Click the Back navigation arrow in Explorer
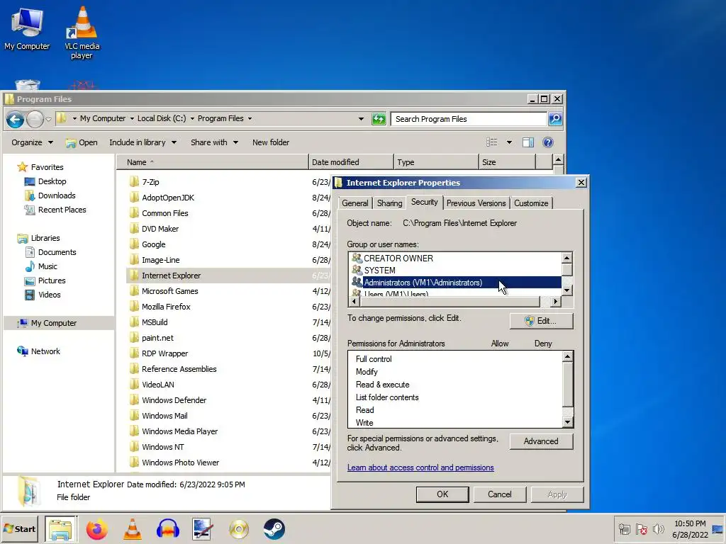726x544 pixels. (15, 119)
